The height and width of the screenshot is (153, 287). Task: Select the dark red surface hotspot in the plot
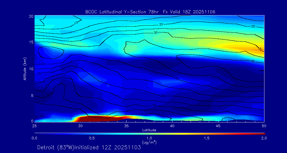[98, 118]
